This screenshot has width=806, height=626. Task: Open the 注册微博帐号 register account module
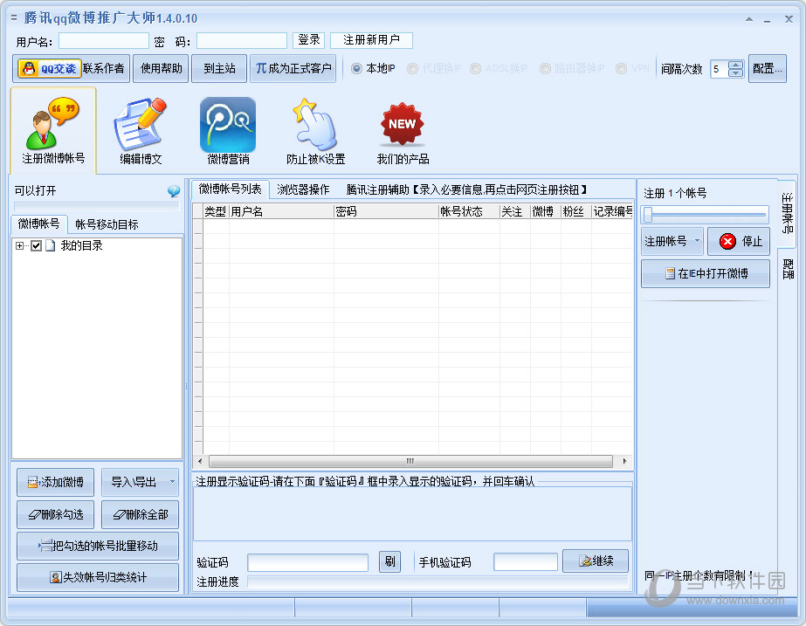point(53,131)
